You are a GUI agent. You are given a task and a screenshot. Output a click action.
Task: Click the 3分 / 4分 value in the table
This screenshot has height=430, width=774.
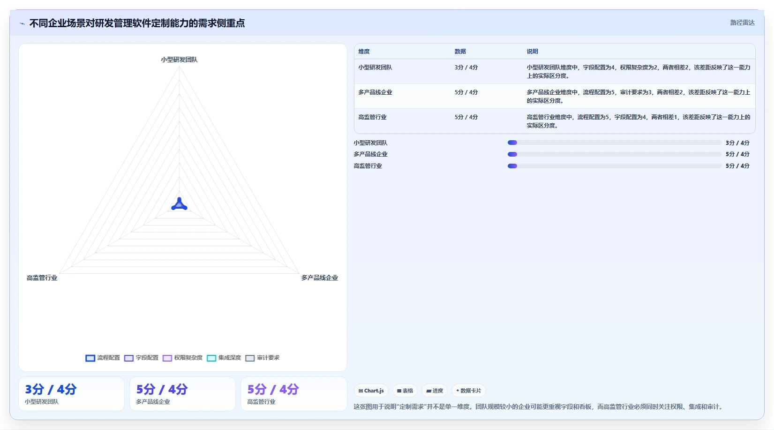pos(466,68)
